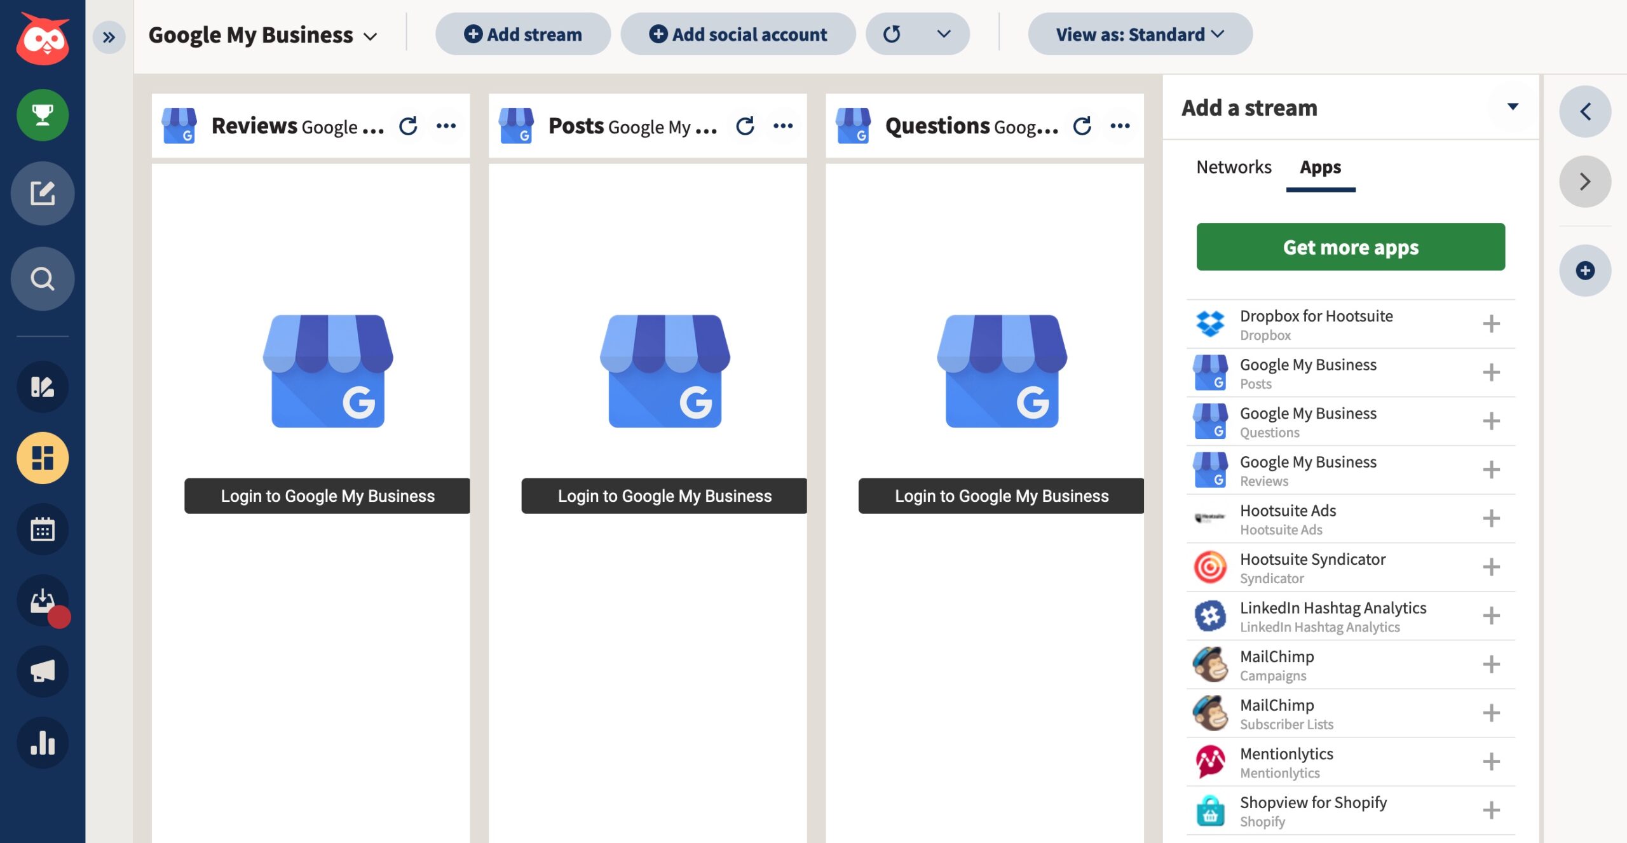This screenshot has width=1627, height=843.
Task: Refresh all streams using toolbar refresh icon
Action: click(x=892, y=34)
